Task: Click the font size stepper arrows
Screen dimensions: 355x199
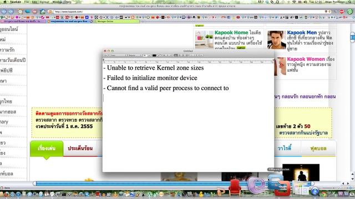Action: point(149,55)
